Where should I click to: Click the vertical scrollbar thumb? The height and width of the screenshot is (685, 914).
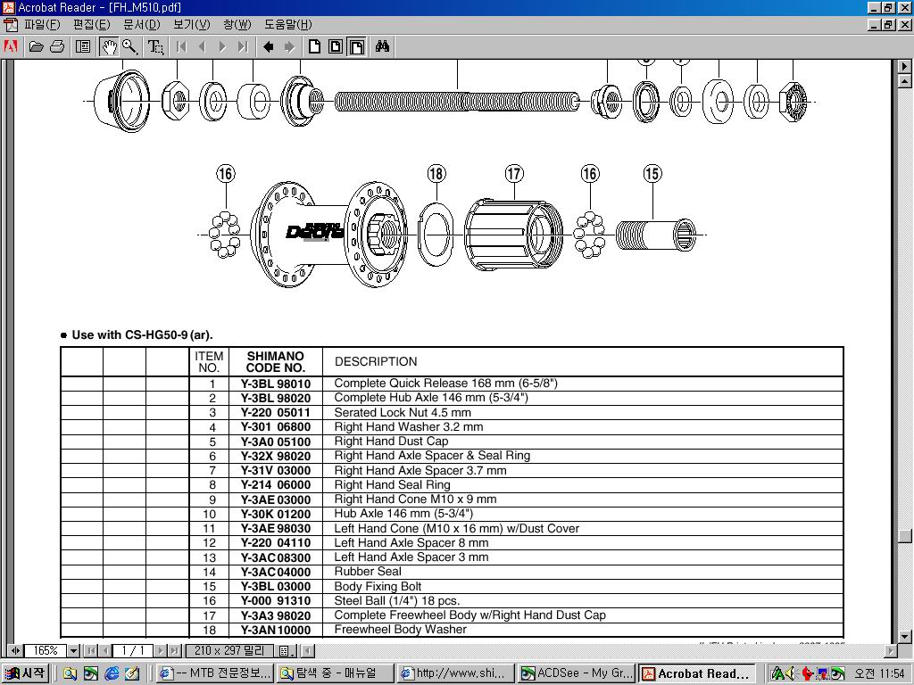pos(905,535)
